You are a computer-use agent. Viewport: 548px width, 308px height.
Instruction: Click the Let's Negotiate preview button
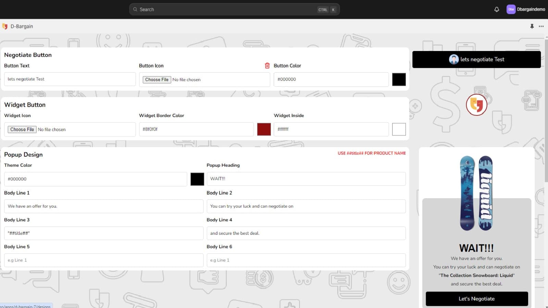point(476,299)
